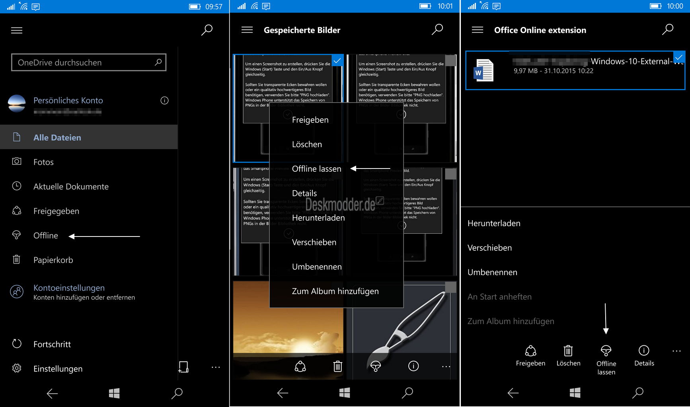Open the Offline files section
The width and height of the screenshot is (690, 407).
89,235
